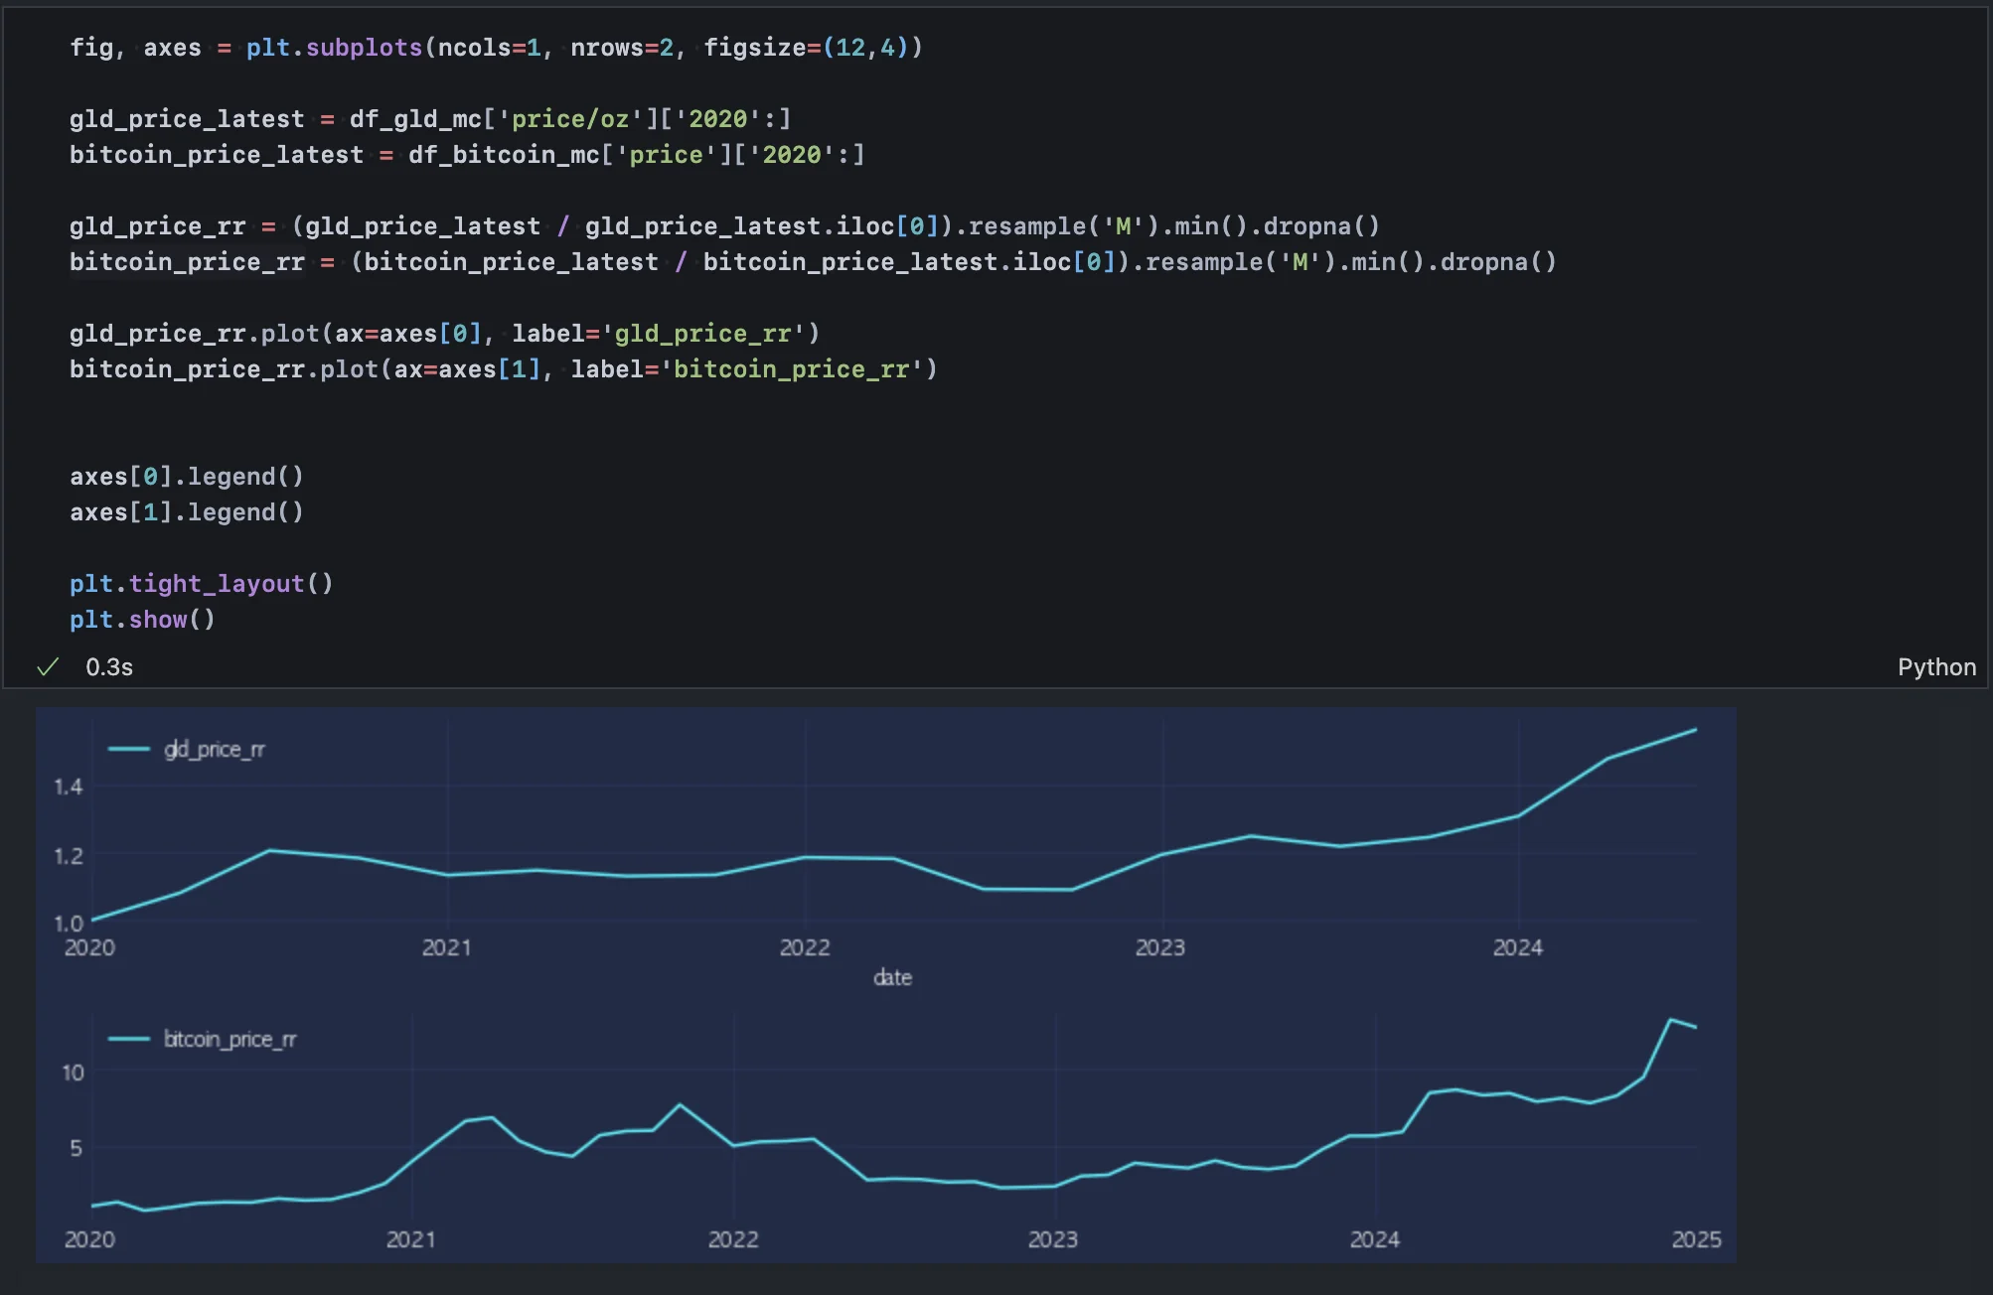Click the 'date' x-axis label on gold chart
This screenshot has width=1993, height=1295.
pos(892,977)
